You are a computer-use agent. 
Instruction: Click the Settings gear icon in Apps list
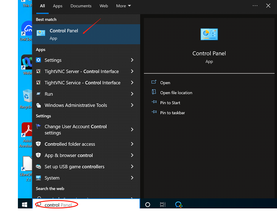(38, 60)
